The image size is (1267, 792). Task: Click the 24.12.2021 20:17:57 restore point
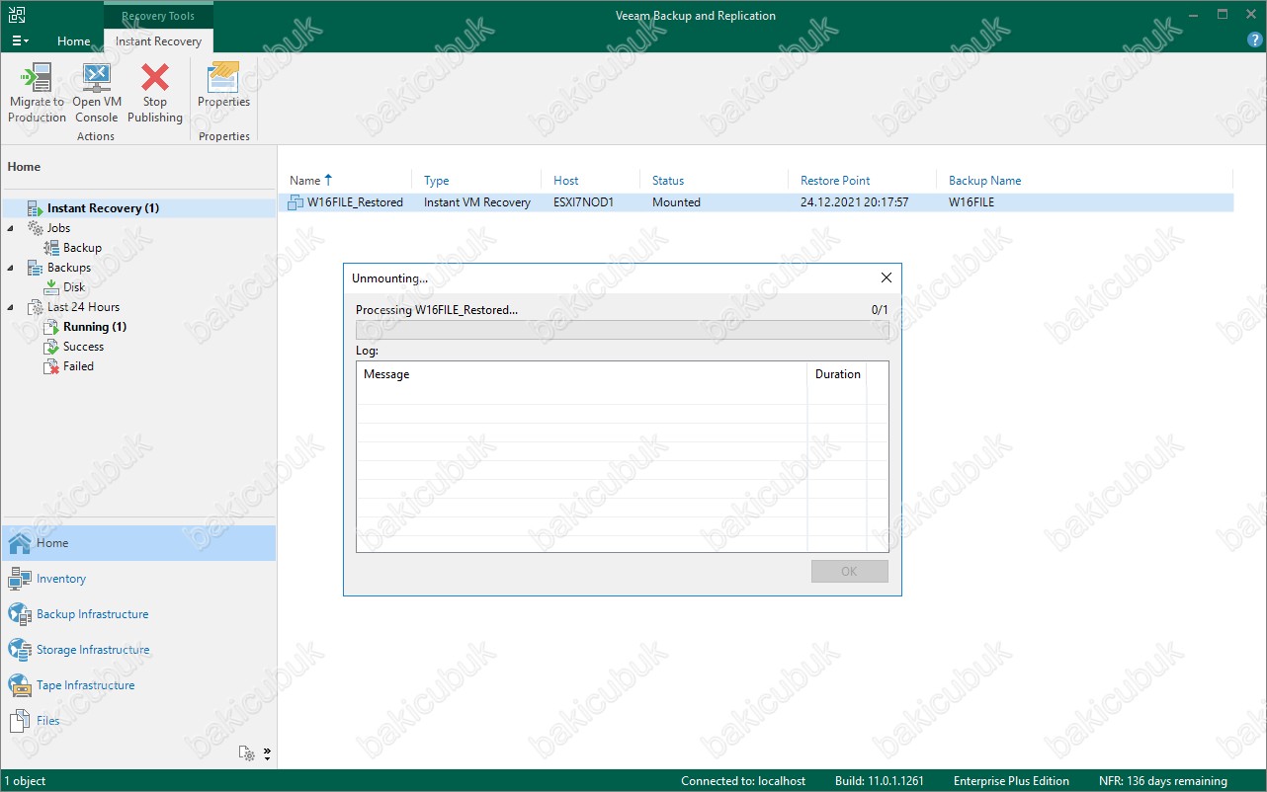(854, 202)
